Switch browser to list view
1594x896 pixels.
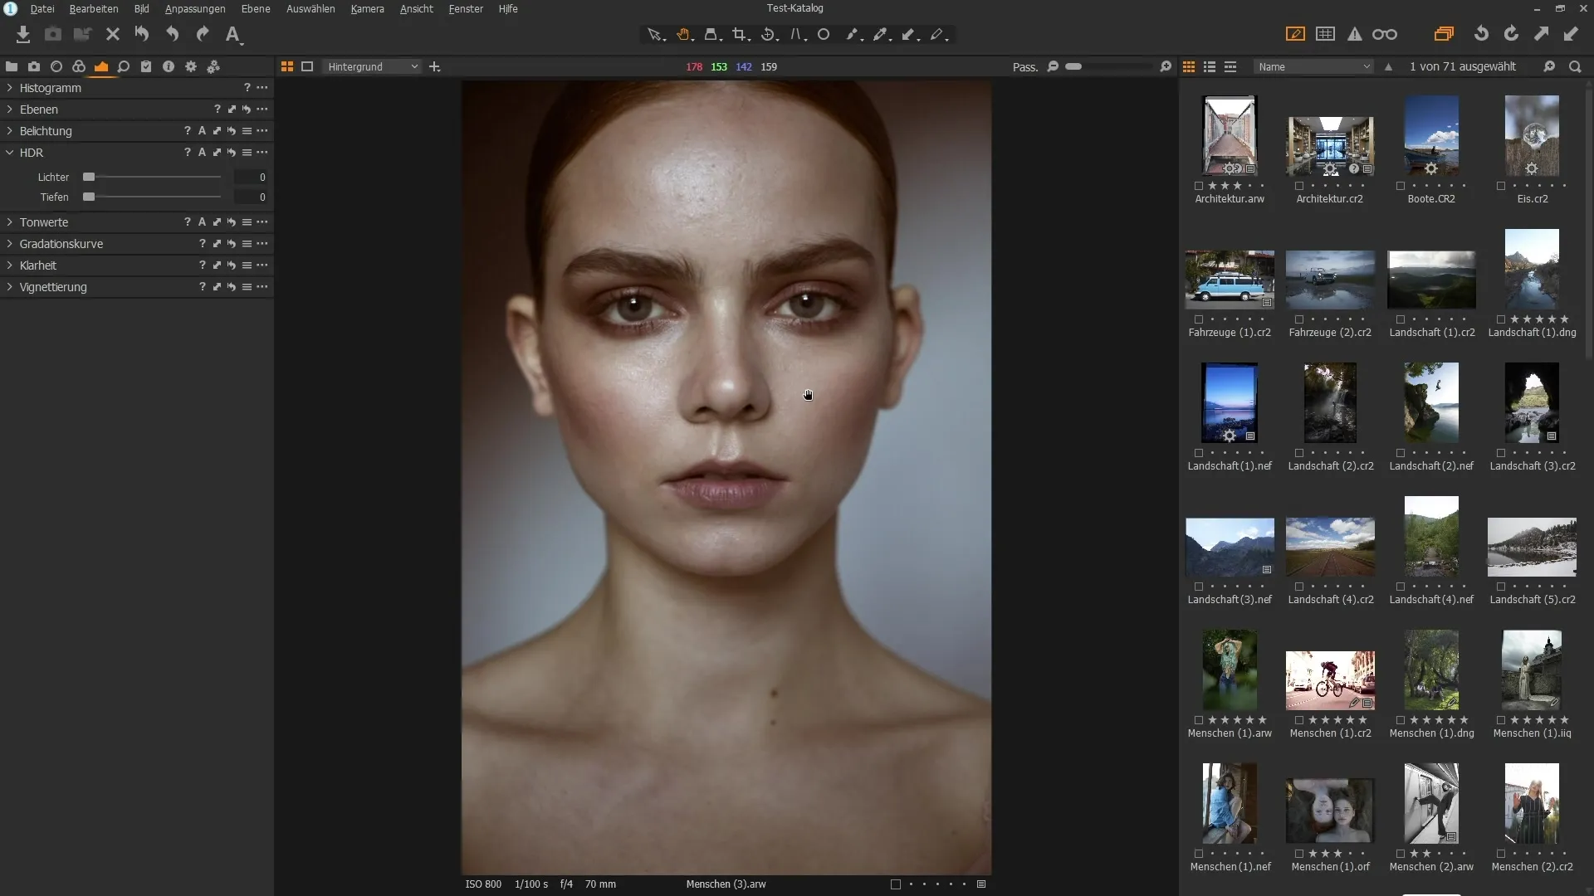[1210, 66]
